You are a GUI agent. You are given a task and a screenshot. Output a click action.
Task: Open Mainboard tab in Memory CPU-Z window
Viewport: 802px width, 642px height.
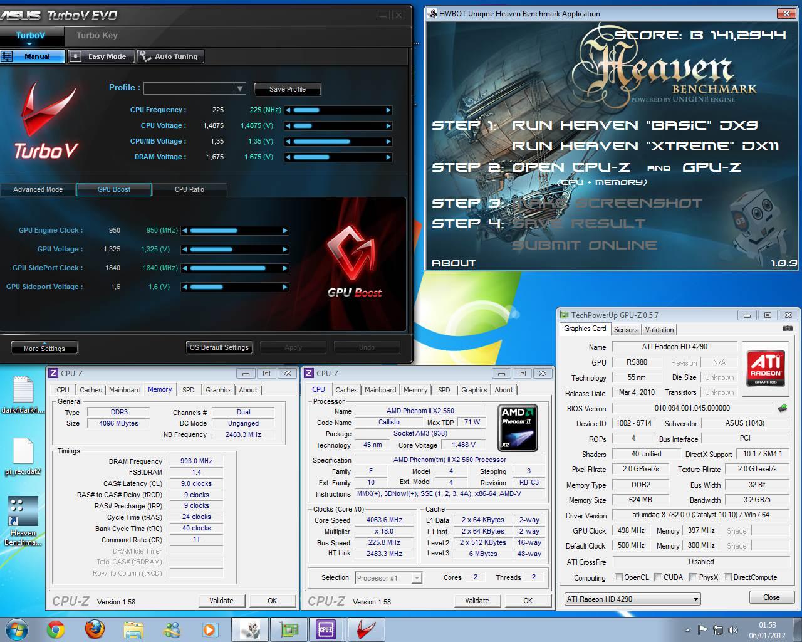[x=125, y=390]
